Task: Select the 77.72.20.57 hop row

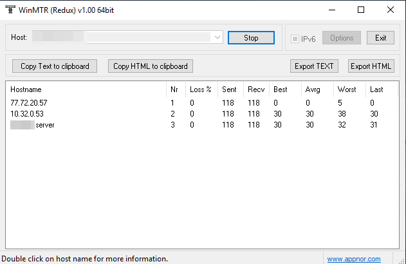Action: pyautogui.click(x=29, y=102)
